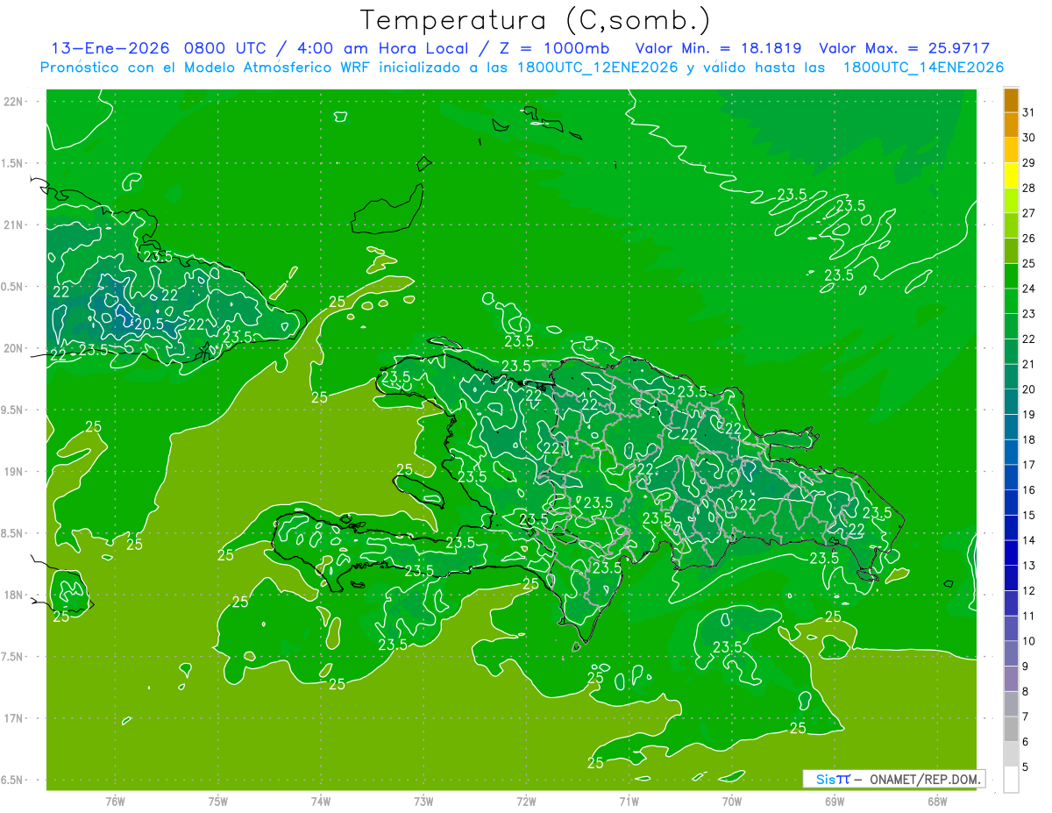
Task: Click the "18" colorbar scale label
Action: pyautogui.click(x=1029, y=439)
